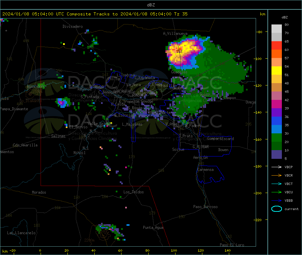Click the Morados place label
The height and width of the screenshot is (255, 302).
[39, 192]
